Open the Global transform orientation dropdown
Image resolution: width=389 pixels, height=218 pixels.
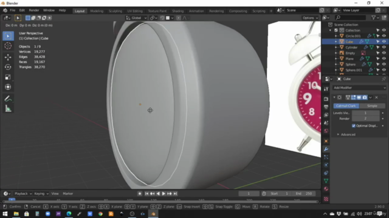pyautogui.click(x=136, y=18)
